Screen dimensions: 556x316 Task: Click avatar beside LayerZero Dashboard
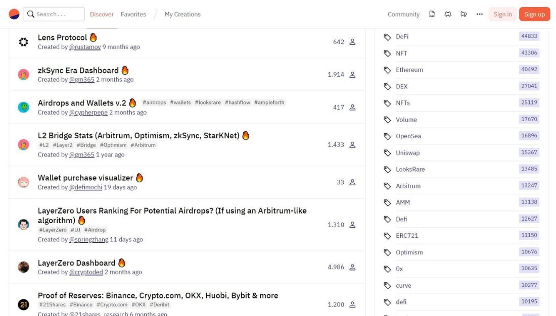coord(23,267)
